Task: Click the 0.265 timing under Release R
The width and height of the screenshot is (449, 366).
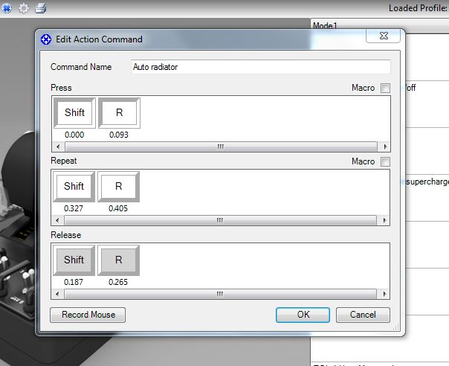Action: (118, 282)
